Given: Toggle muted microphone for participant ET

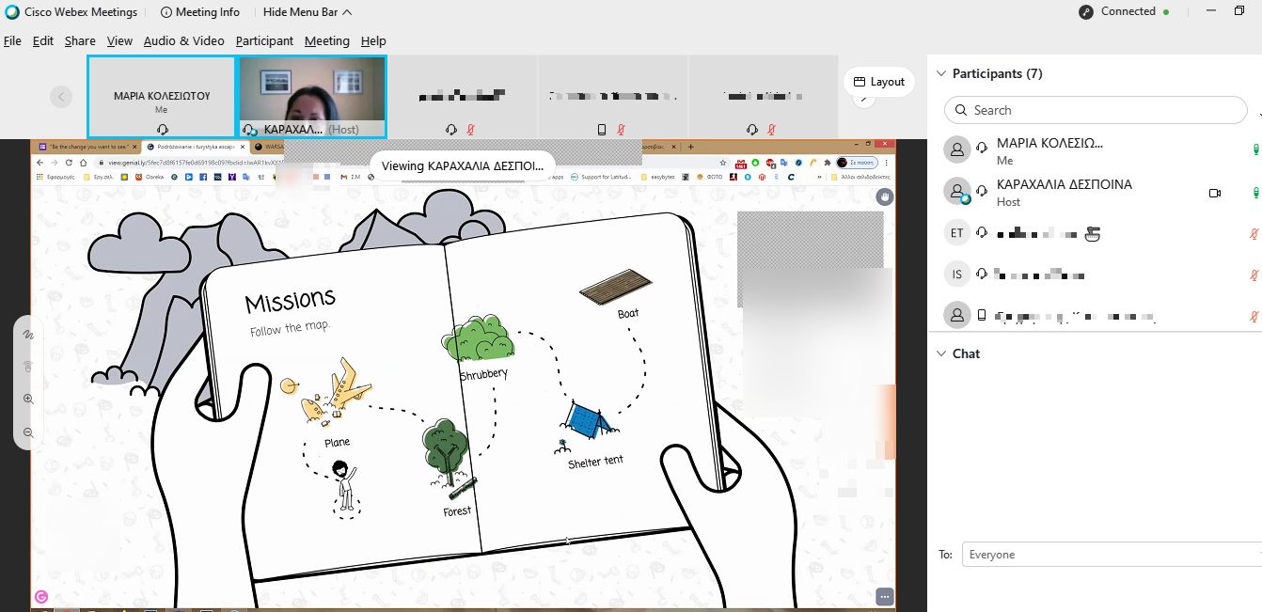Looking at the screenshot, I should (1254, 233).
